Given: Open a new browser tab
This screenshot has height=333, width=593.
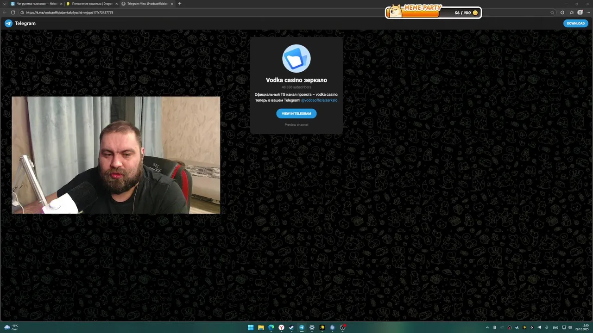Looking at the screenshot, I should click(180, 4).
